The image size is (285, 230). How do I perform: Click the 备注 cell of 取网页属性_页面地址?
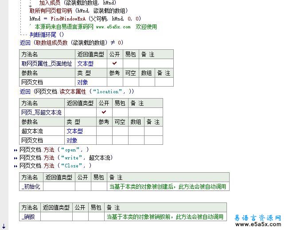(156, 63)
